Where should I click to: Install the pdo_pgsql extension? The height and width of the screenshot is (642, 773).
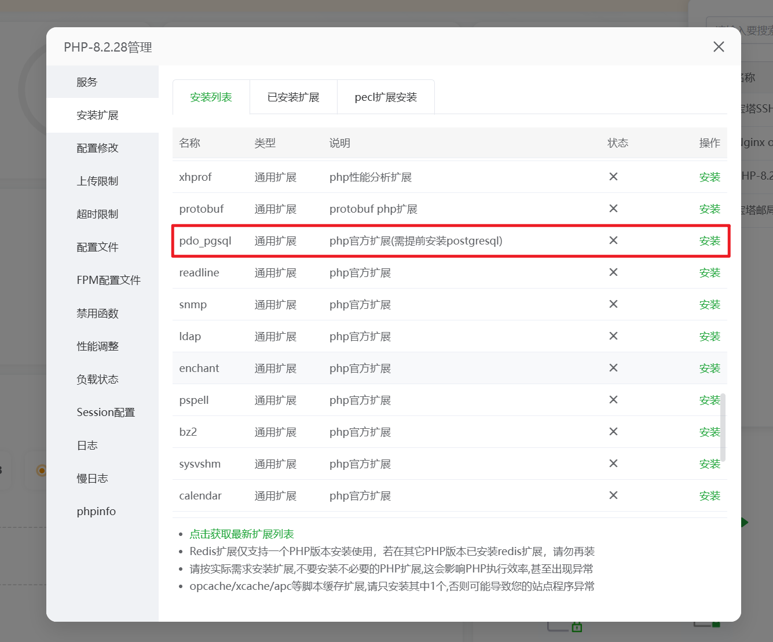click(709, 241)
